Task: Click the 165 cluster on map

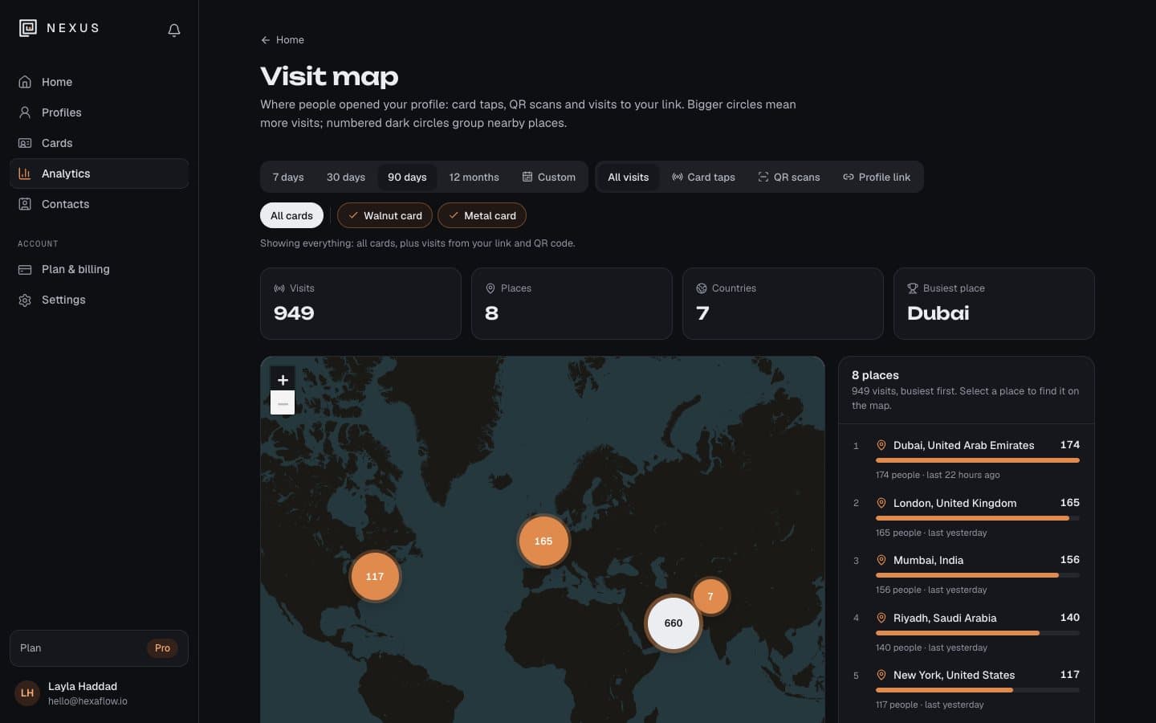Action: pyautogui.click(x=543, y=541)
